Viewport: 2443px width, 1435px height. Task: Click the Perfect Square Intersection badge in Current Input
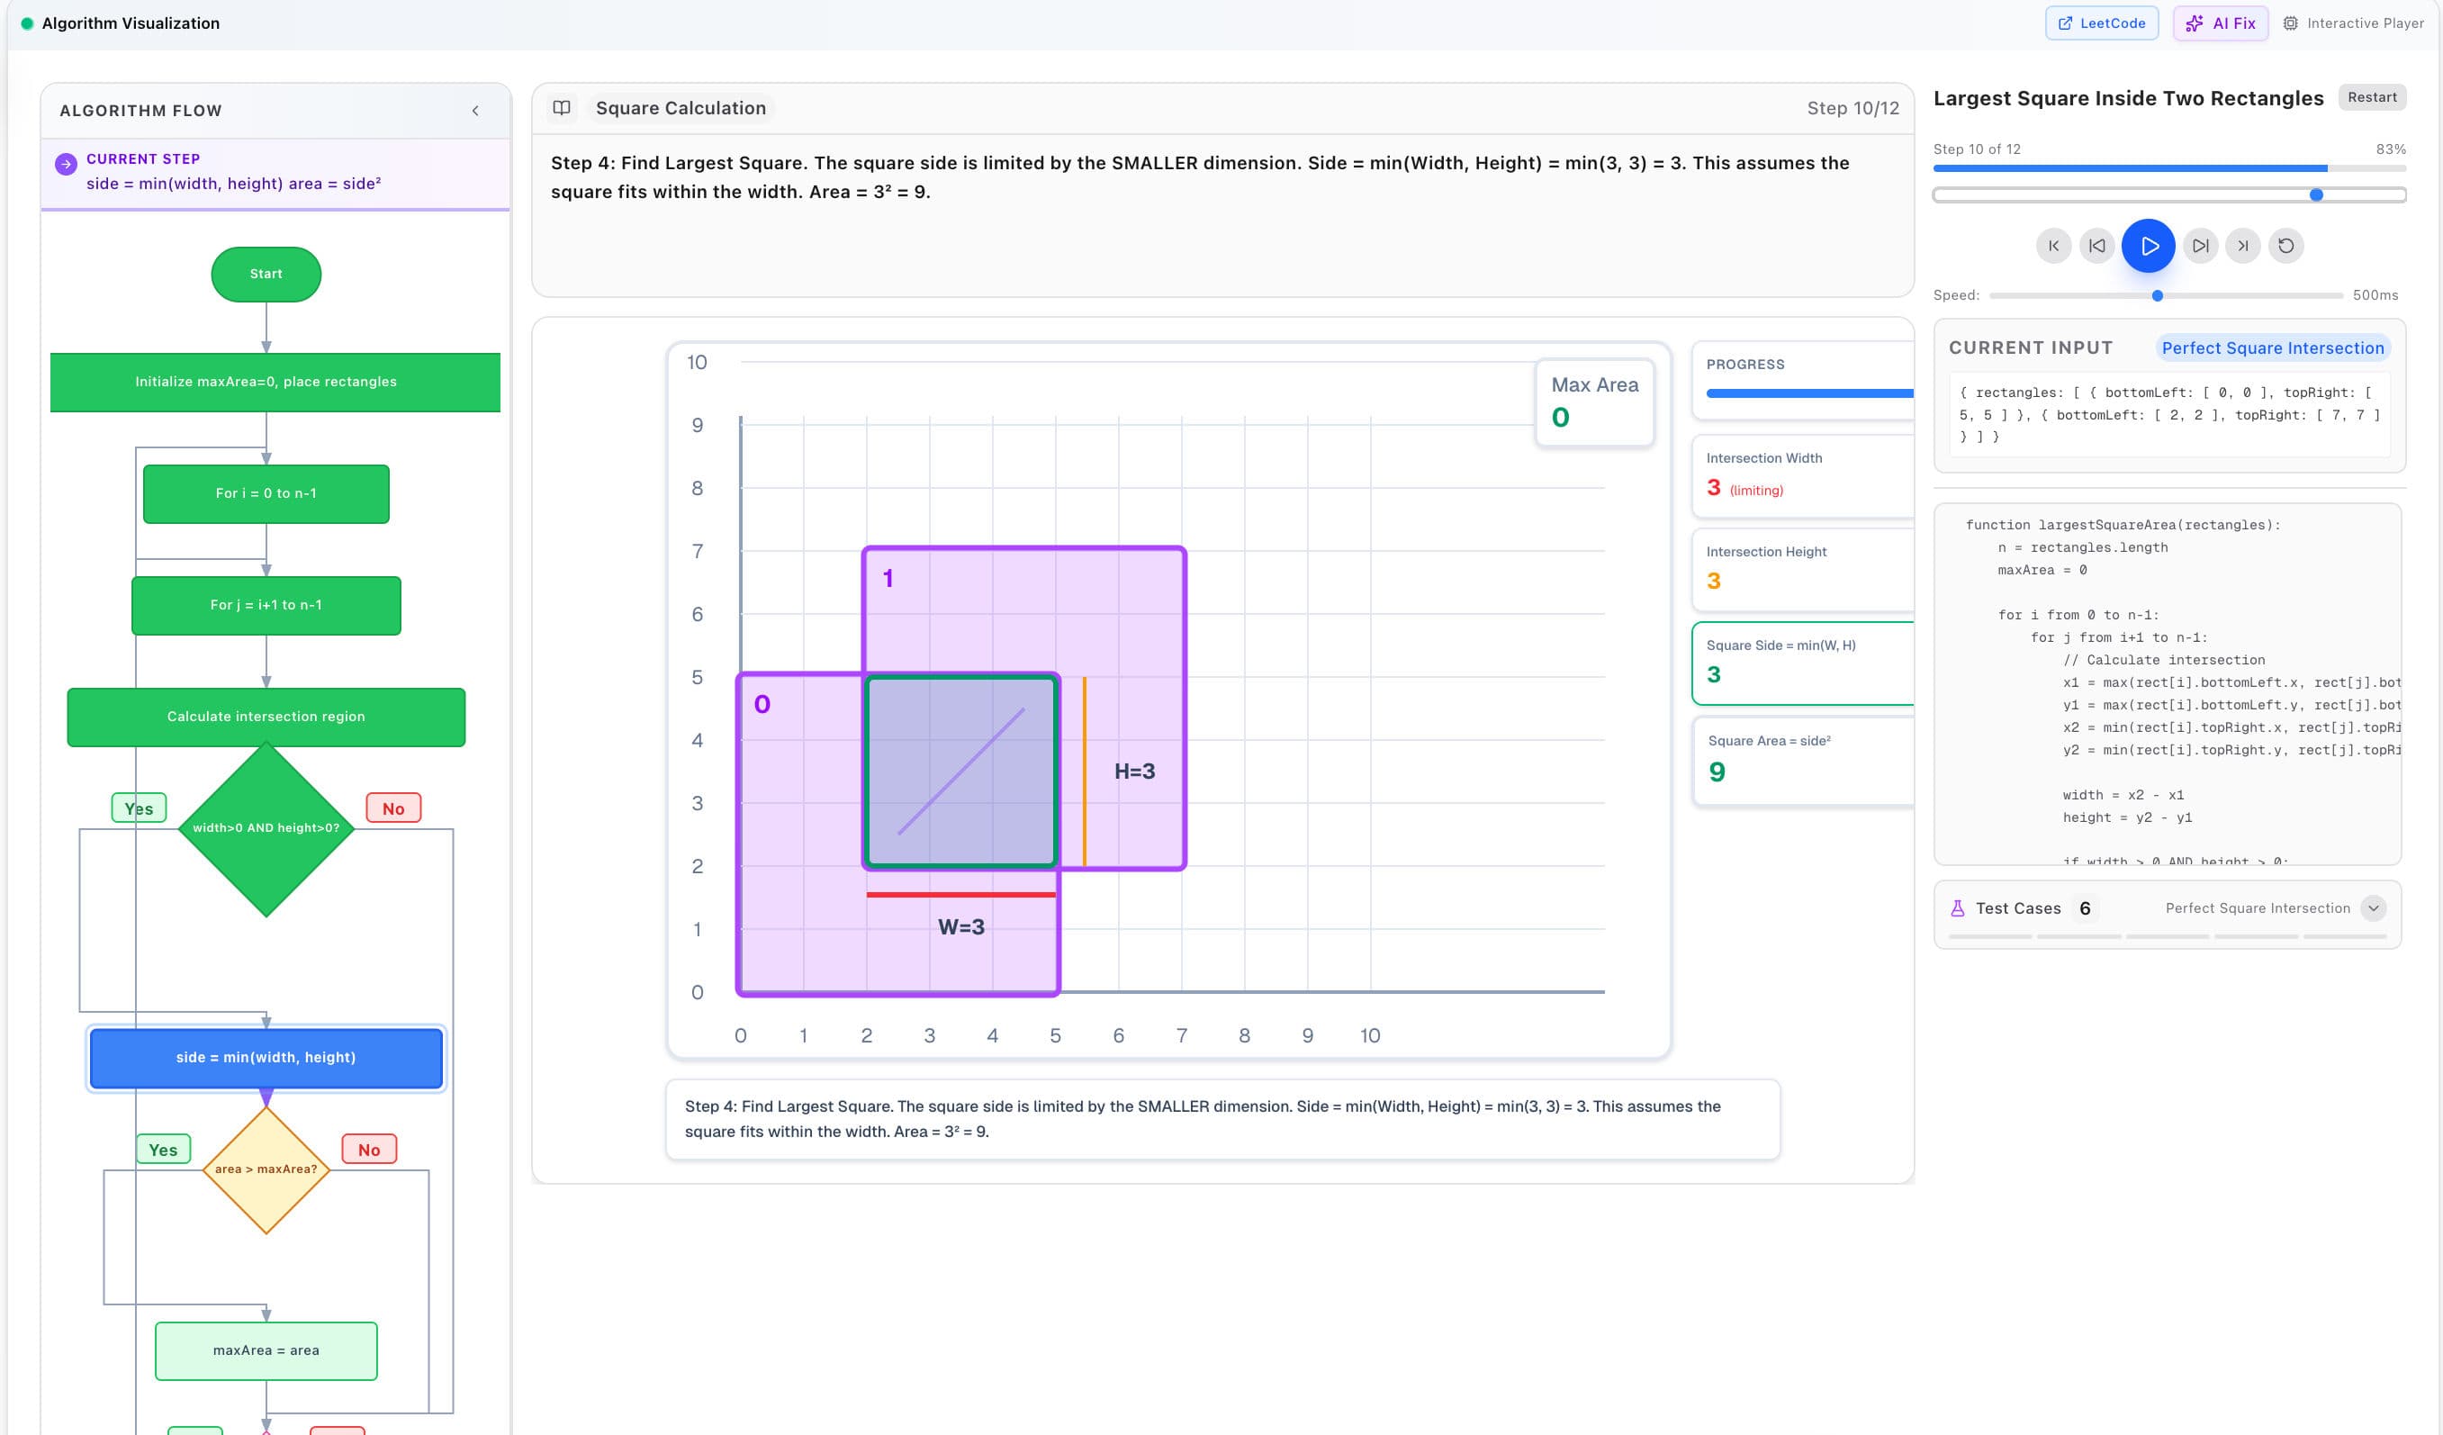coord(2272,348)
